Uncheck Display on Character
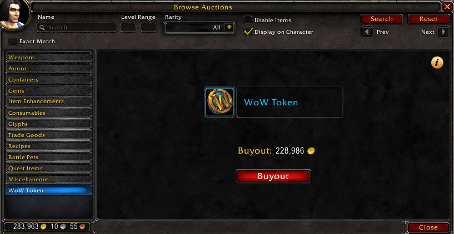 (x=248, y=32)
